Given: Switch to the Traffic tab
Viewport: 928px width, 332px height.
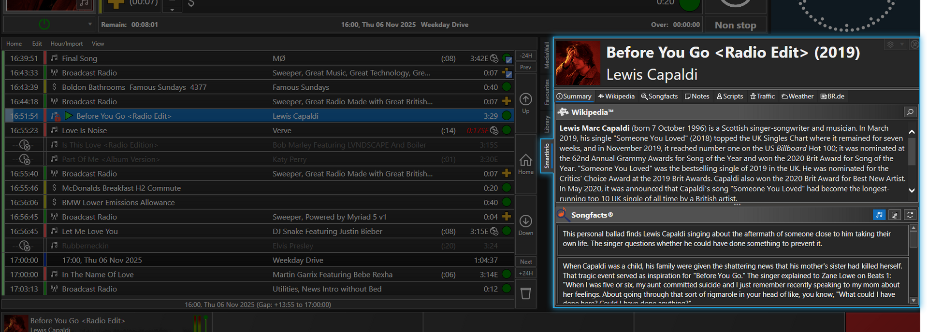Looking at the screenshot, I should point(762,96).
